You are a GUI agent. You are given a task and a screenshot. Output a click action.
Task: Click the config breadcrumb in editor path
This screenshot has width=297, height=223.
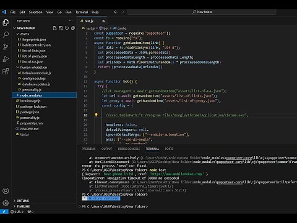coord(119,28)
